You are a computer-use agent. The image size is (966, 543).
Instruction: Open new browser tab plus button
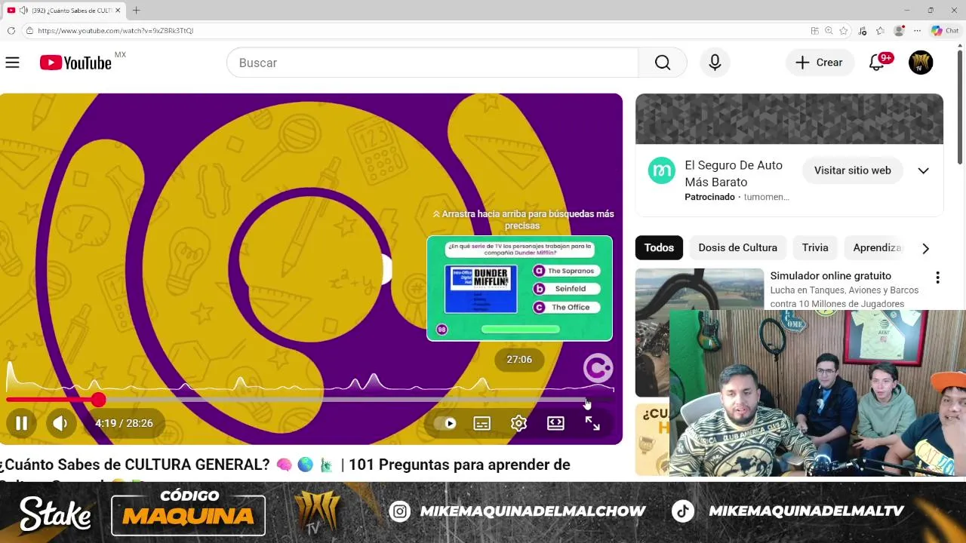point(136,11)
